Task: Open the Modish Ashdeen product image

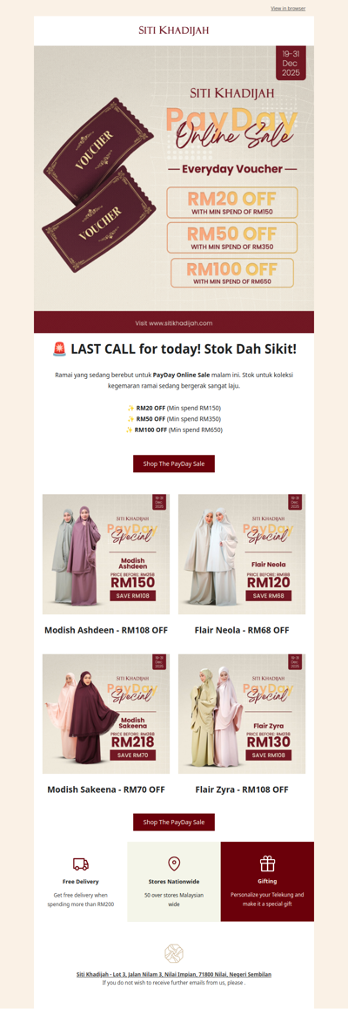Action: (x=106, y=554)
